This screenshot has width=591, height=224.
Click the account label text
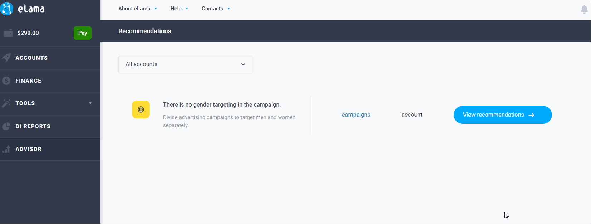(x=412, y=115)
